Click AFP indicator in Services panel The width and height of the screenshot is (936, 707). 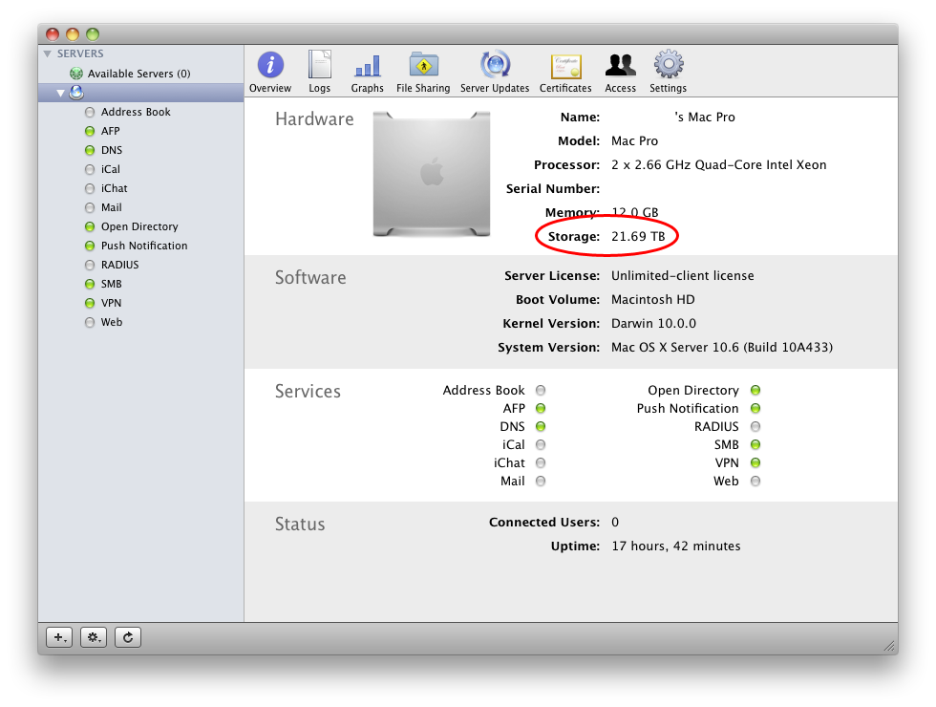pos(541,409)
